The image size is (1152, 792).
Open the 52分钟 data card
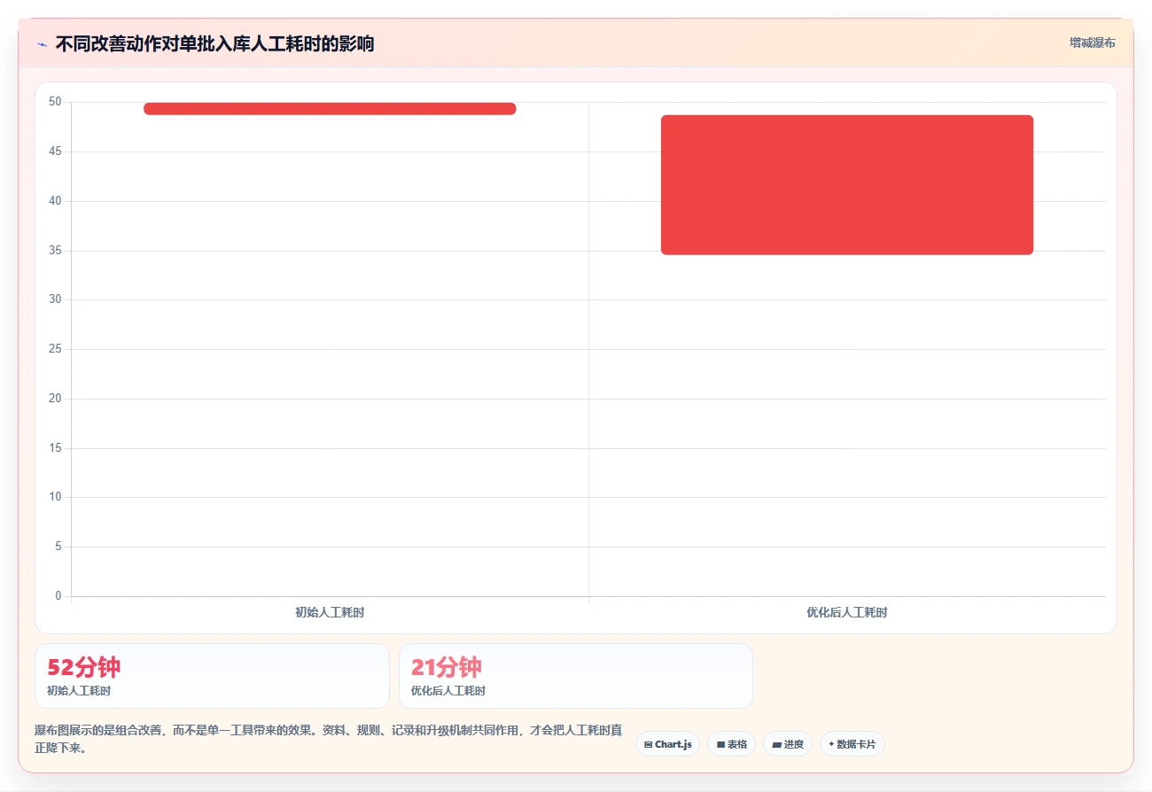tap(212, 676)
